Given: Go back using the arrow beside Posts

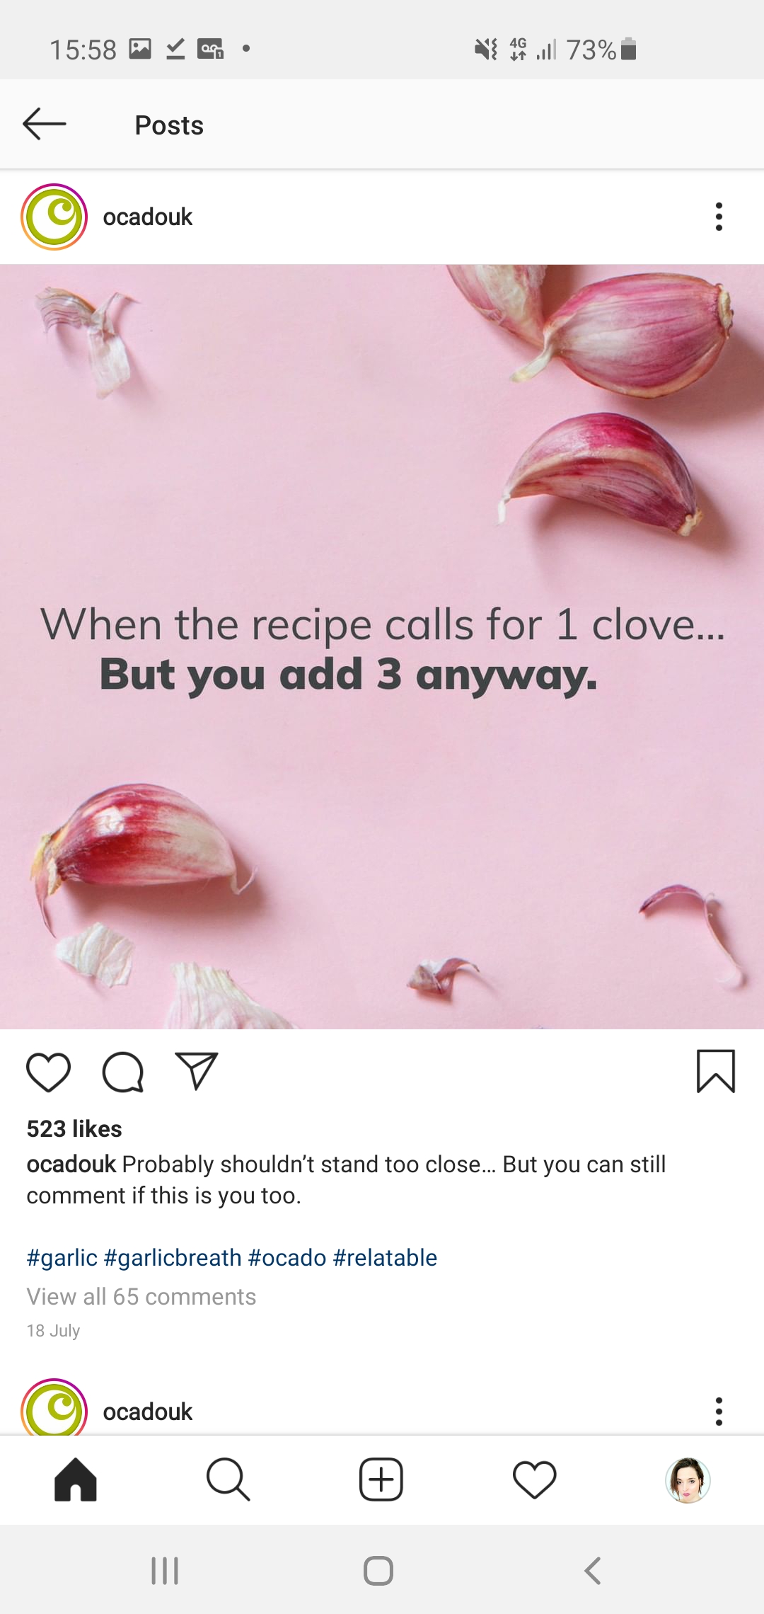Looking at the screenshot, I should pyautogui.click(x=44, y=125).
